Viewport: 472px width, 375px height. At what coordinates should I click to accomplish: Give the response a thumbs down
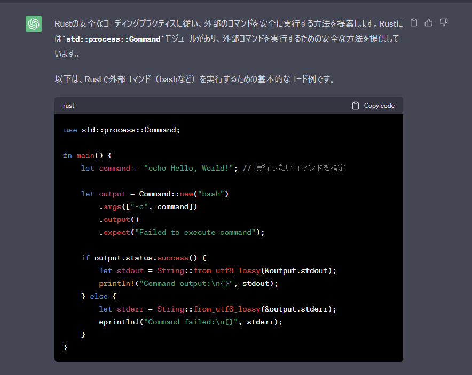click(x=444, y=22)
